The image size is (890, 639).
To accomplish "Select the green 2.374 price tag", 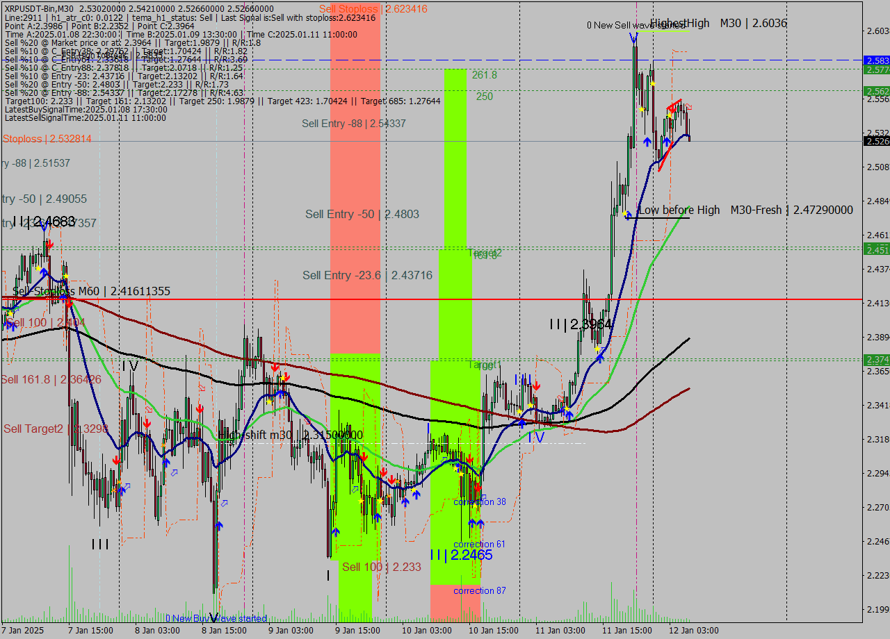I will [877, 359].
